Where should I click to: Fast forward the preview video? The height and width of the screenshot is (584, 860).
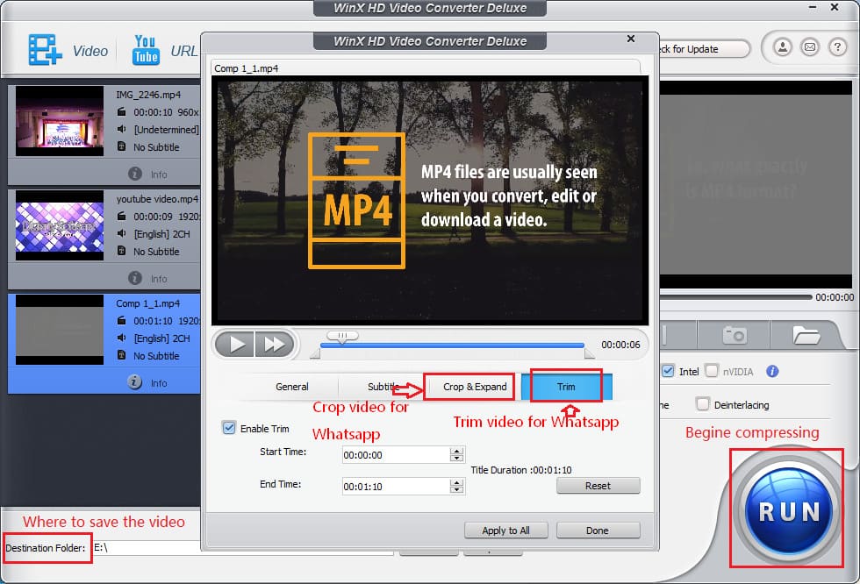click(x=274, y=344)
